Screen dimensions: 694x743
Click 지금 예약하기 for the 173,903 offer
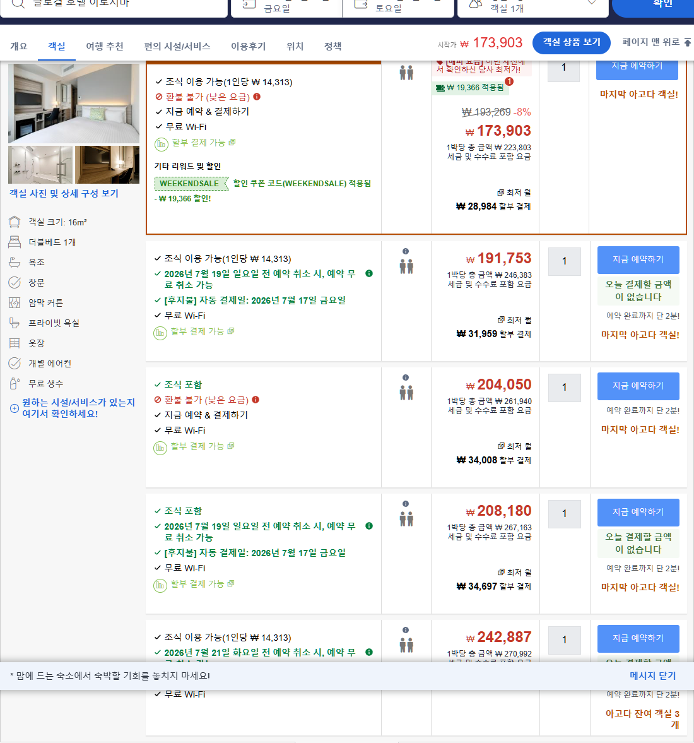637,67
